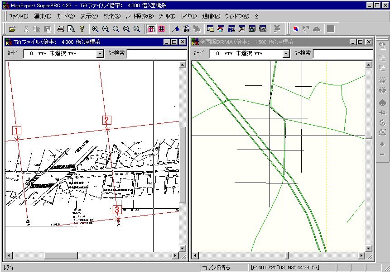This screenshot has width=390, height=272.
Task: Click the overlapping squares icon in sidebar
Action: click(382, 68)
